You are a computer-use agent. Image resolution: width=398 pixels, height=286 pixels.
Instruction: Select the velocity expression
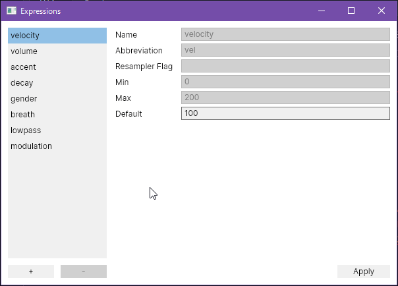tap(57, 36)
